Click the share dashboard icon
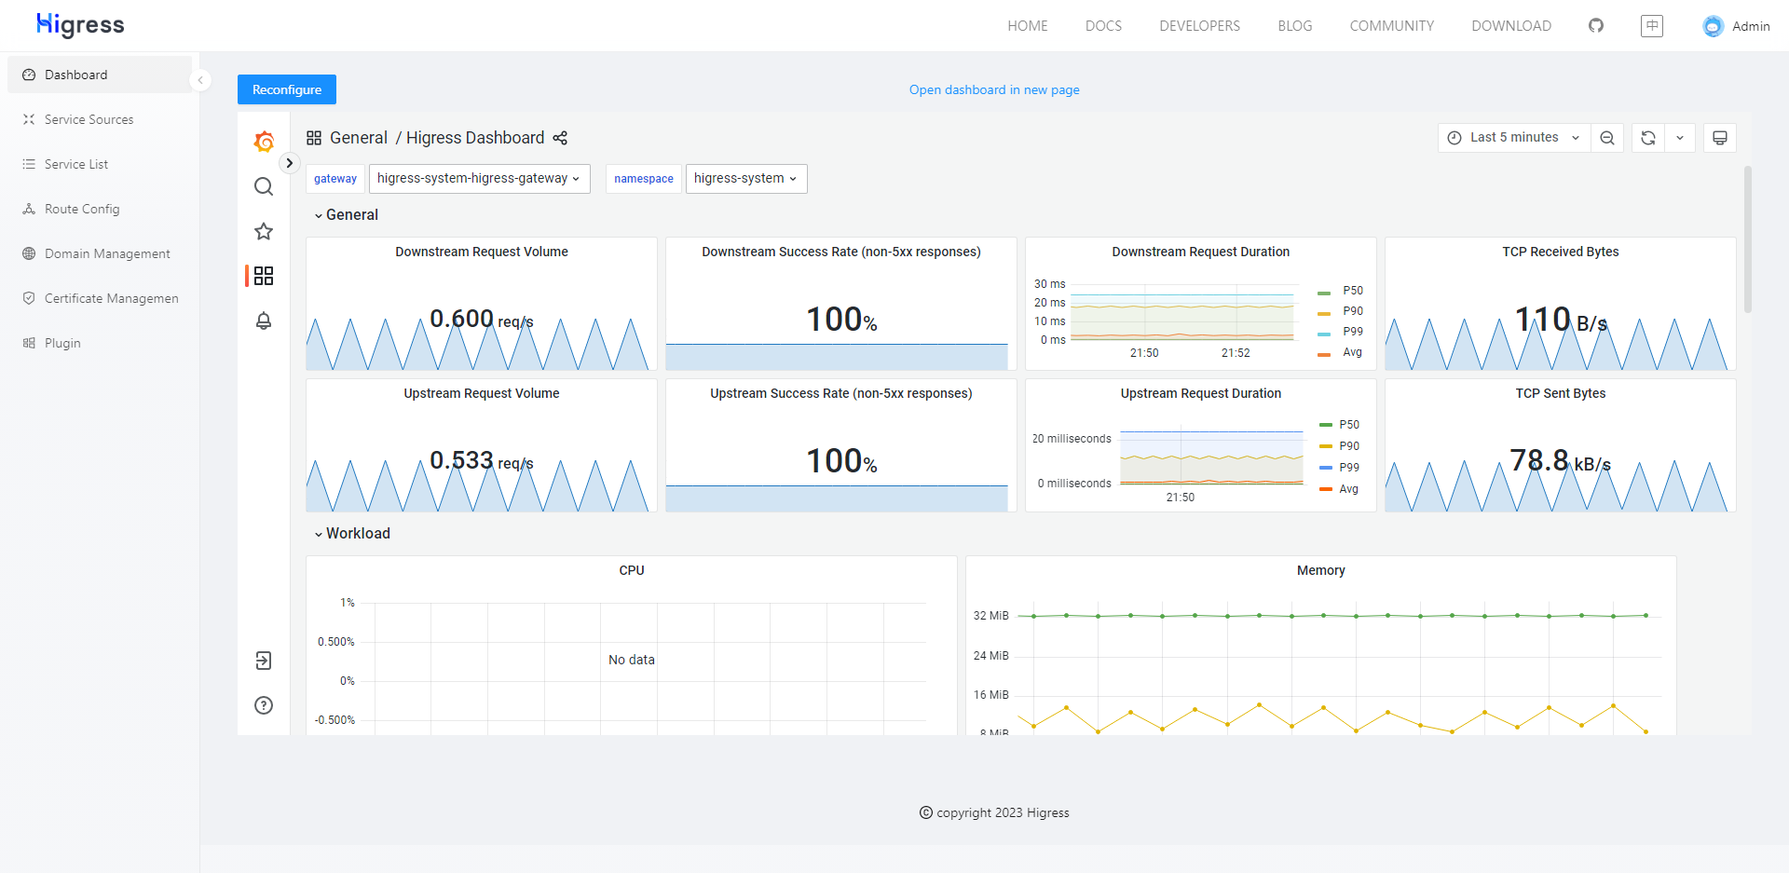 (x=560, y=138)
